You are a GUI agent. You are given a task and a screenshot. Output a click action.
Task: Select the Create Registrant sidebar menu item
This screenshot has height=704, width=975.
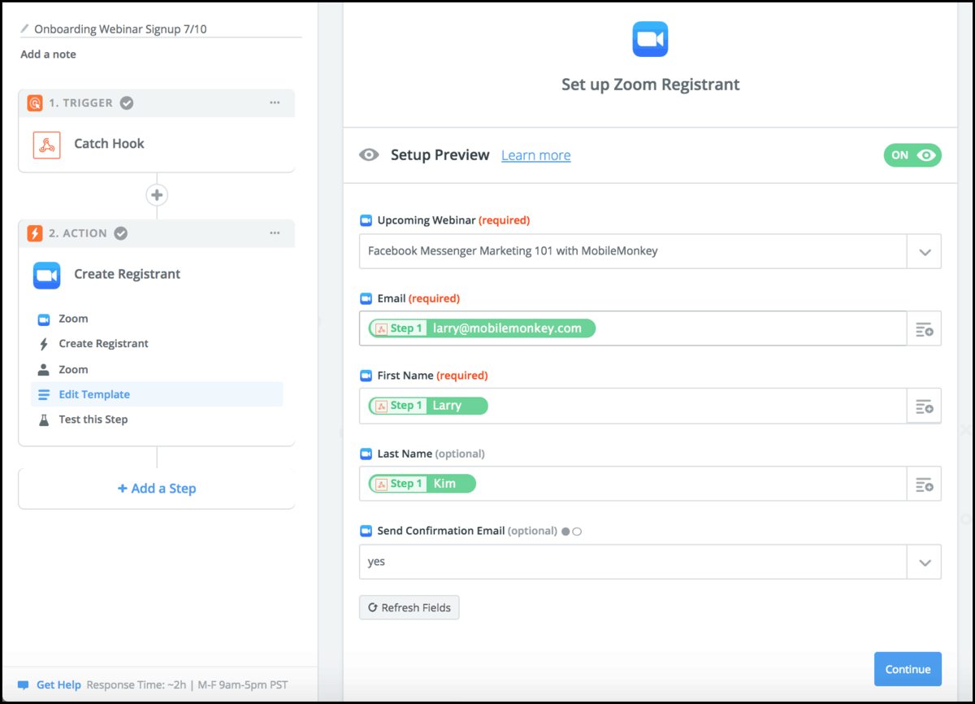click(x=157, y=344)
